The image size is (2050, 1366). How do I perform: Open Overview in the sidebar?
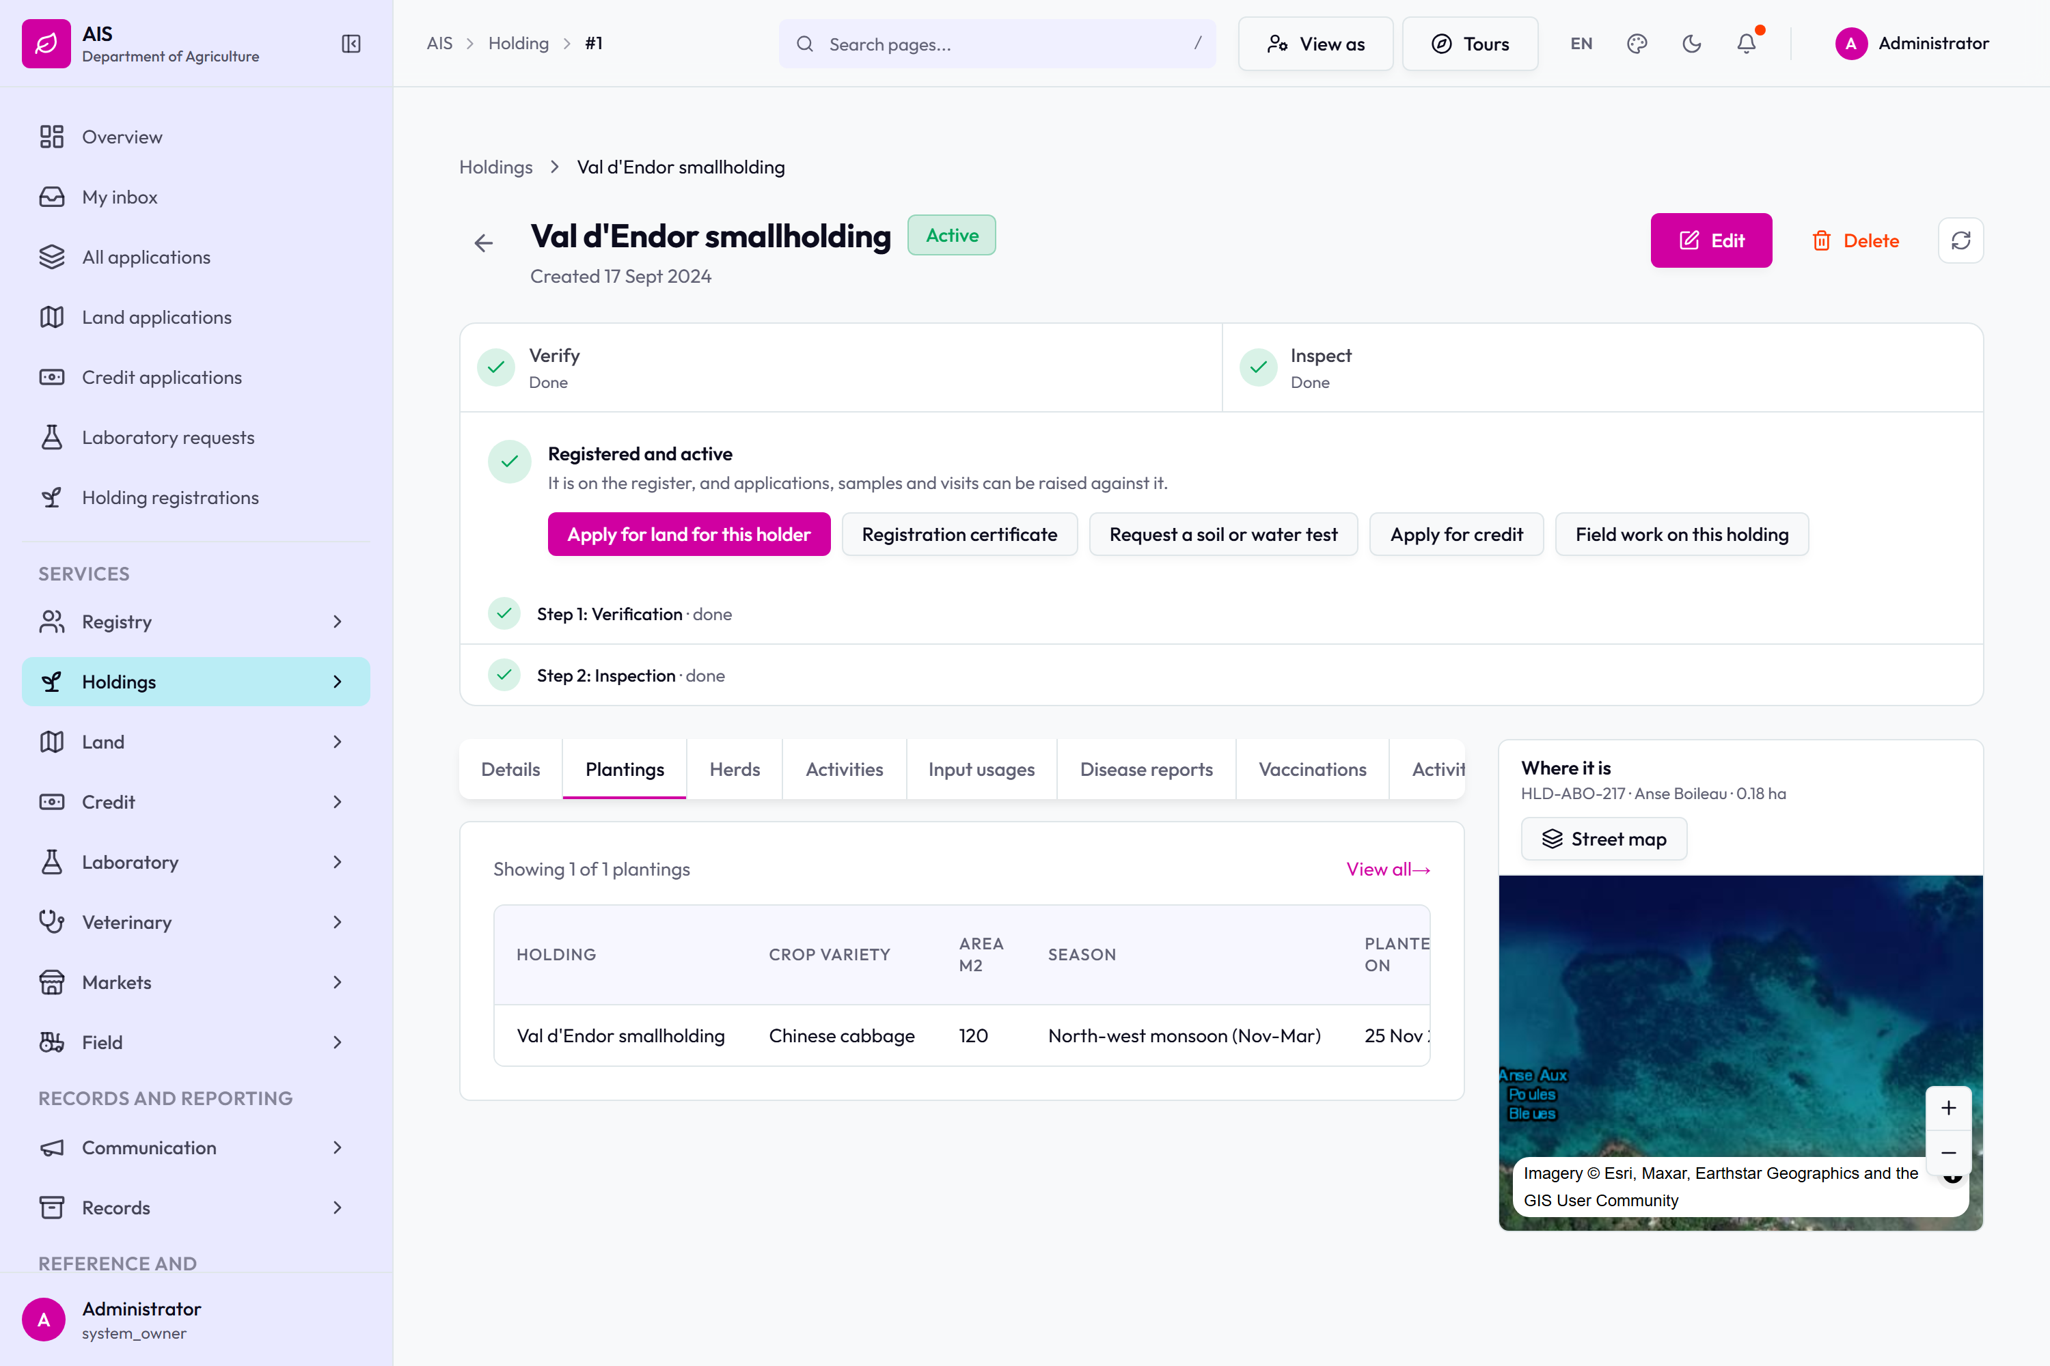point(196,137)
